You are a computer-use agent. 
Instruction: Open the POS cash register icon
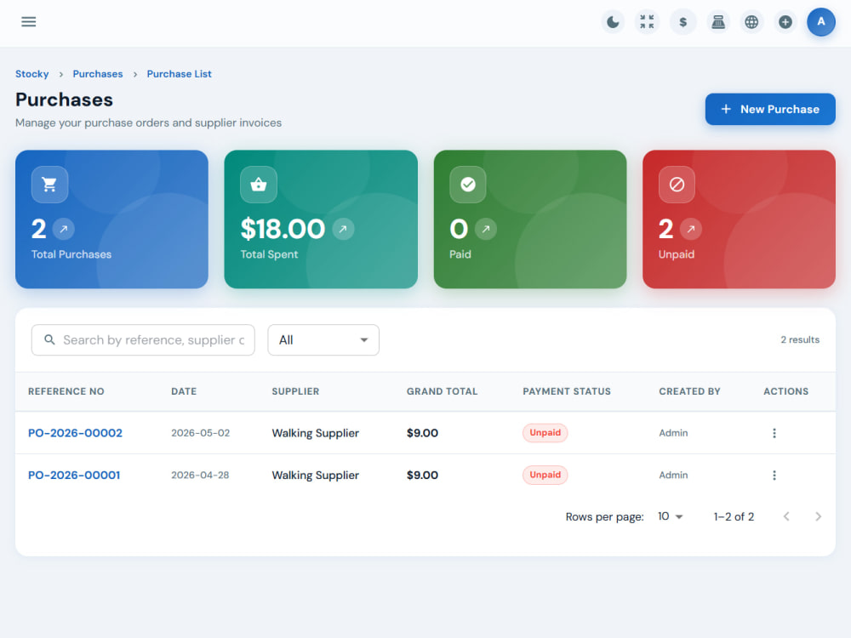(x=718, y=22)
